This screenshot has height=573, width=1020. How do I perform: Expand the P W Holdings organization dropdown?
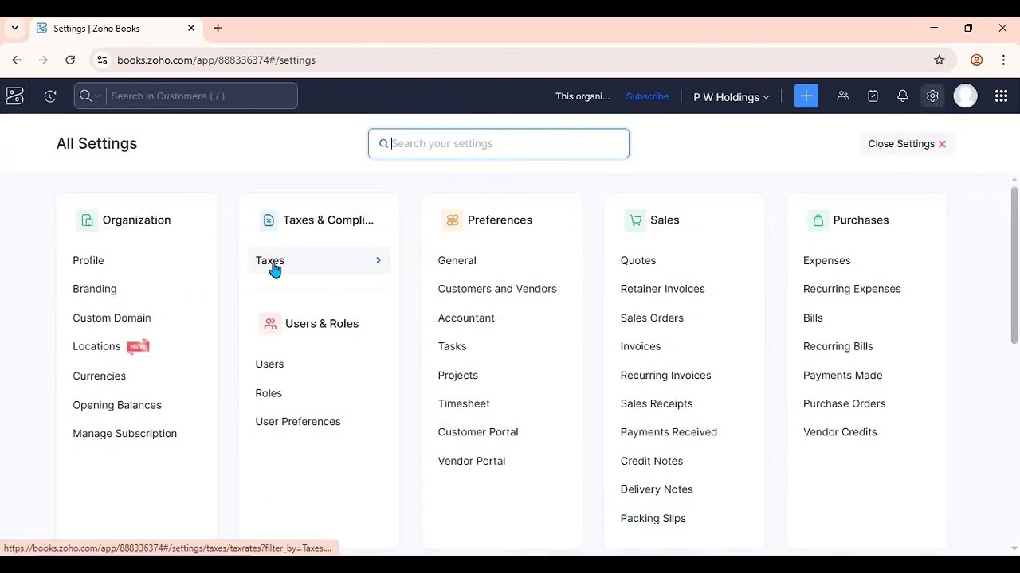[731, 97]
